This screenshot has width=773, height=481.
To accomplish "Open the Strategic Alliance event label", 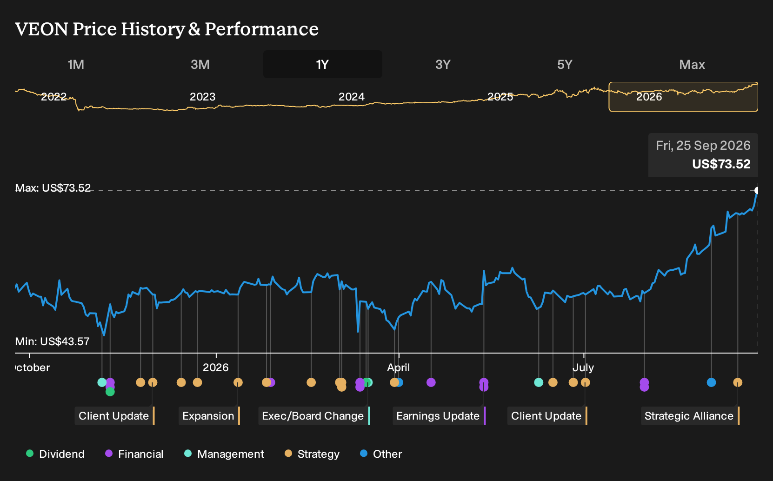I will (x=690, y=416).
